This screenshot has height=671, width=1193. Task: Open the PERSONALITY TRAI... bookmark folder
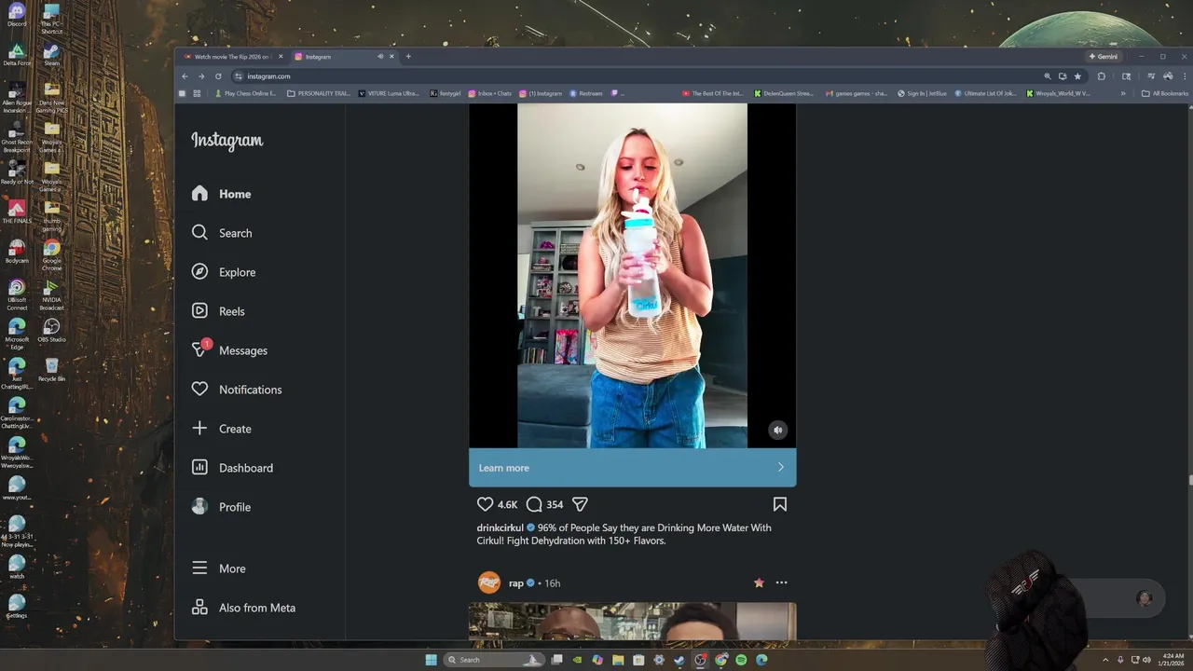(319, 93)
